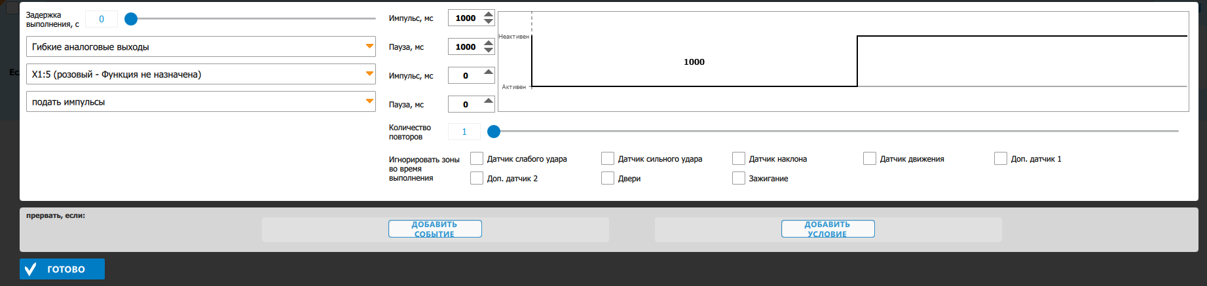Image resolution: width=1207 pixels, height=286 pixels.
Task: Click the Добавить событие button
Action: coord(435,229)
